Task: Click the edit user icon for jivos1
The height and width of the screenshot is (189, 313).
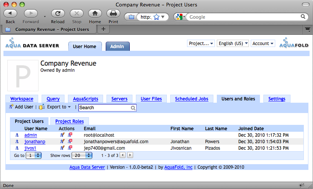Action: pos(62,148)
